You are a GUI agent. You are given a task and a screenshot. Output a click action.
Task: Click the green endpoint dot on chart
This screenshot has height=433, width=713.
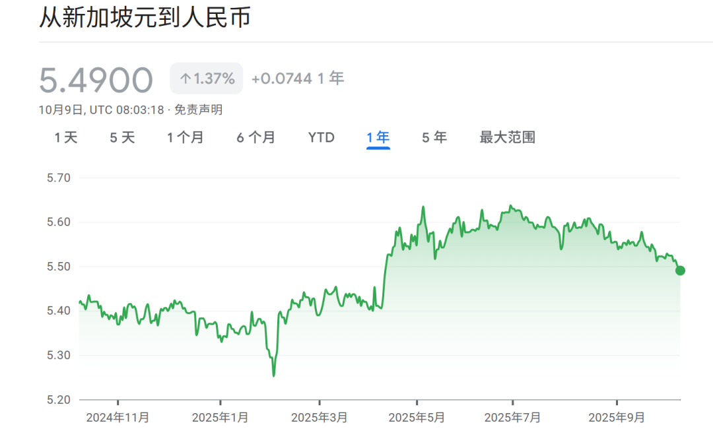[680, 271]
